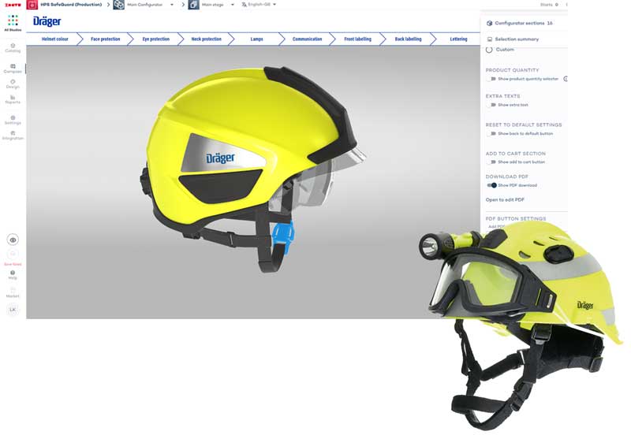
Task: Click the eye preview icon in sidebar
Action: tap(13, 240)
